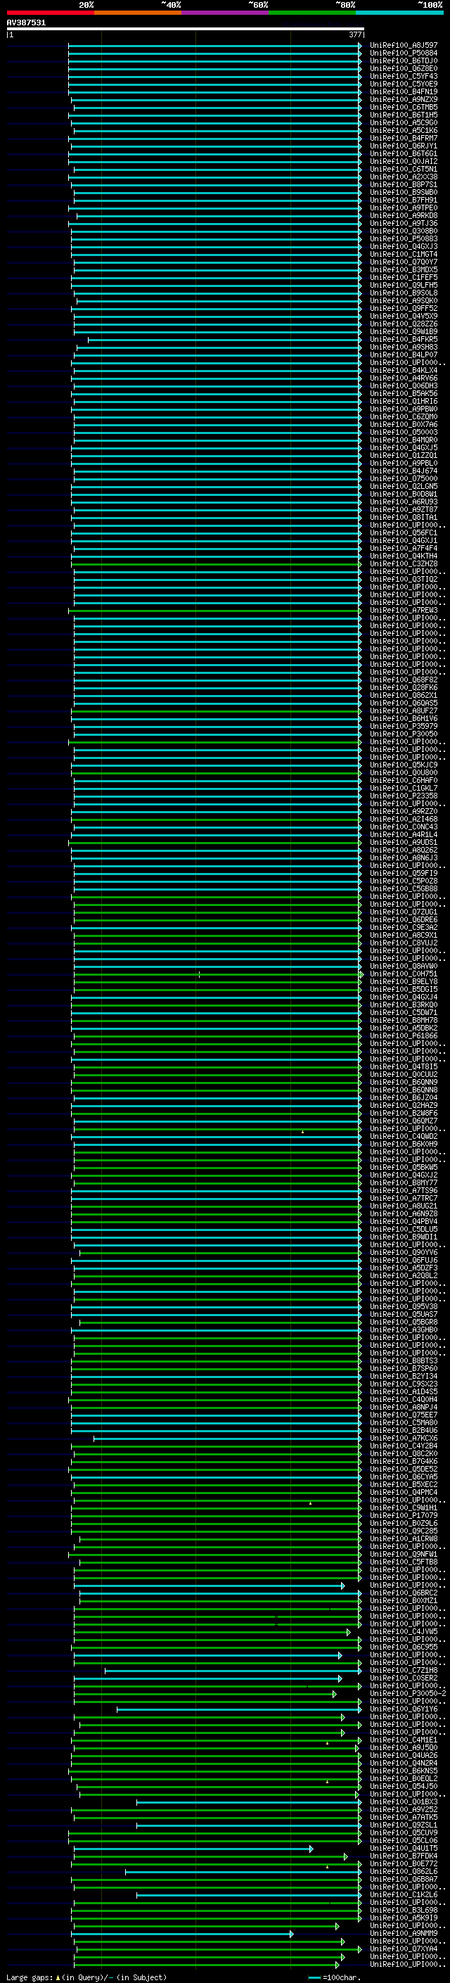This screenshot has height=1983, width=450.
Task: Open hit UniRef100_P50884
Action: click(404, 53)
